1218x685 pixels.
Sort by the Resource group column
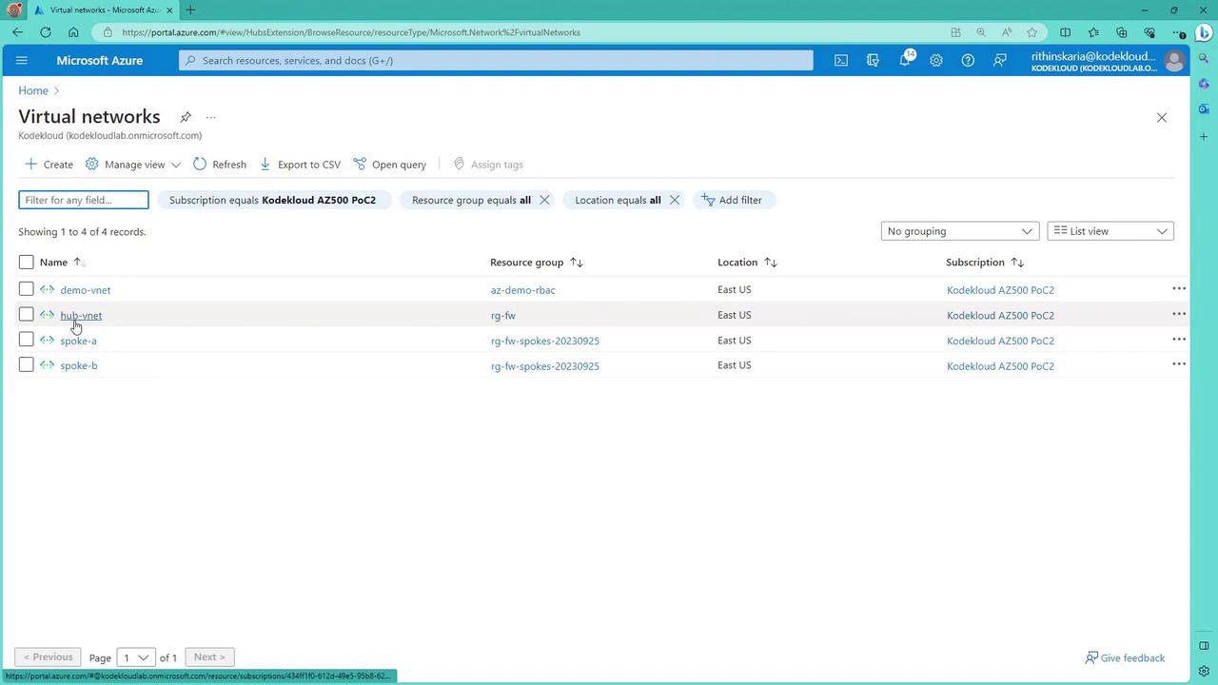[537, 263]
